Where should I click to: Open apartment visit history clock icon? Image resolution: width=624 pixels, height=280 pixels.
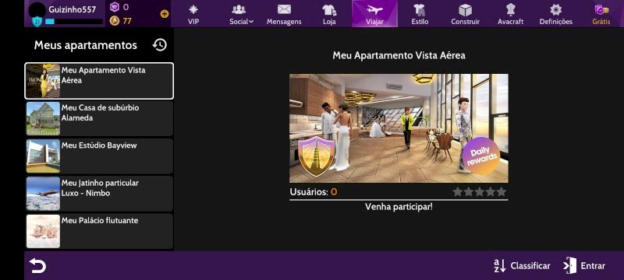(160, 45)
